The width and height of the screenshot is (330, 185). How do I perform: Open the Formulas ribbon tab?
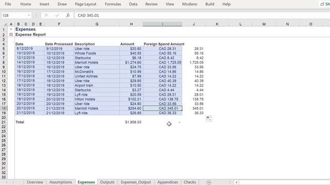point(113,4)
